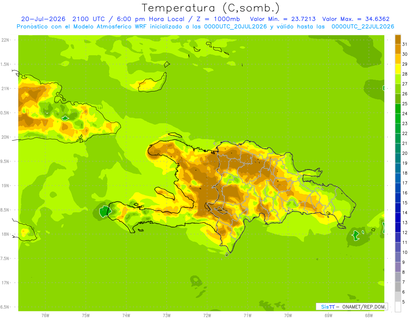Click legend value 25
The height and width of the screenshot is (320, 414).
(x=405, y=104)
